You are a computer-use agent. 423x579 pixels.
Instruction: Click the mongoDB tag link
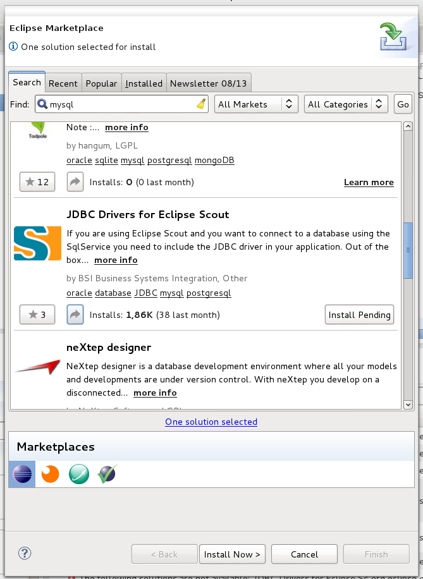(x=214, y=161)
